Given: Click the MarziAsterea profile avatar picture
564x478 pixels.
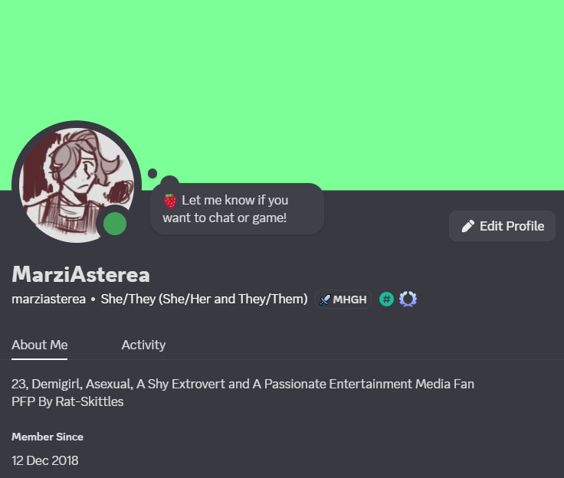Looking at the screenshot, I should (x=77, y=185).
